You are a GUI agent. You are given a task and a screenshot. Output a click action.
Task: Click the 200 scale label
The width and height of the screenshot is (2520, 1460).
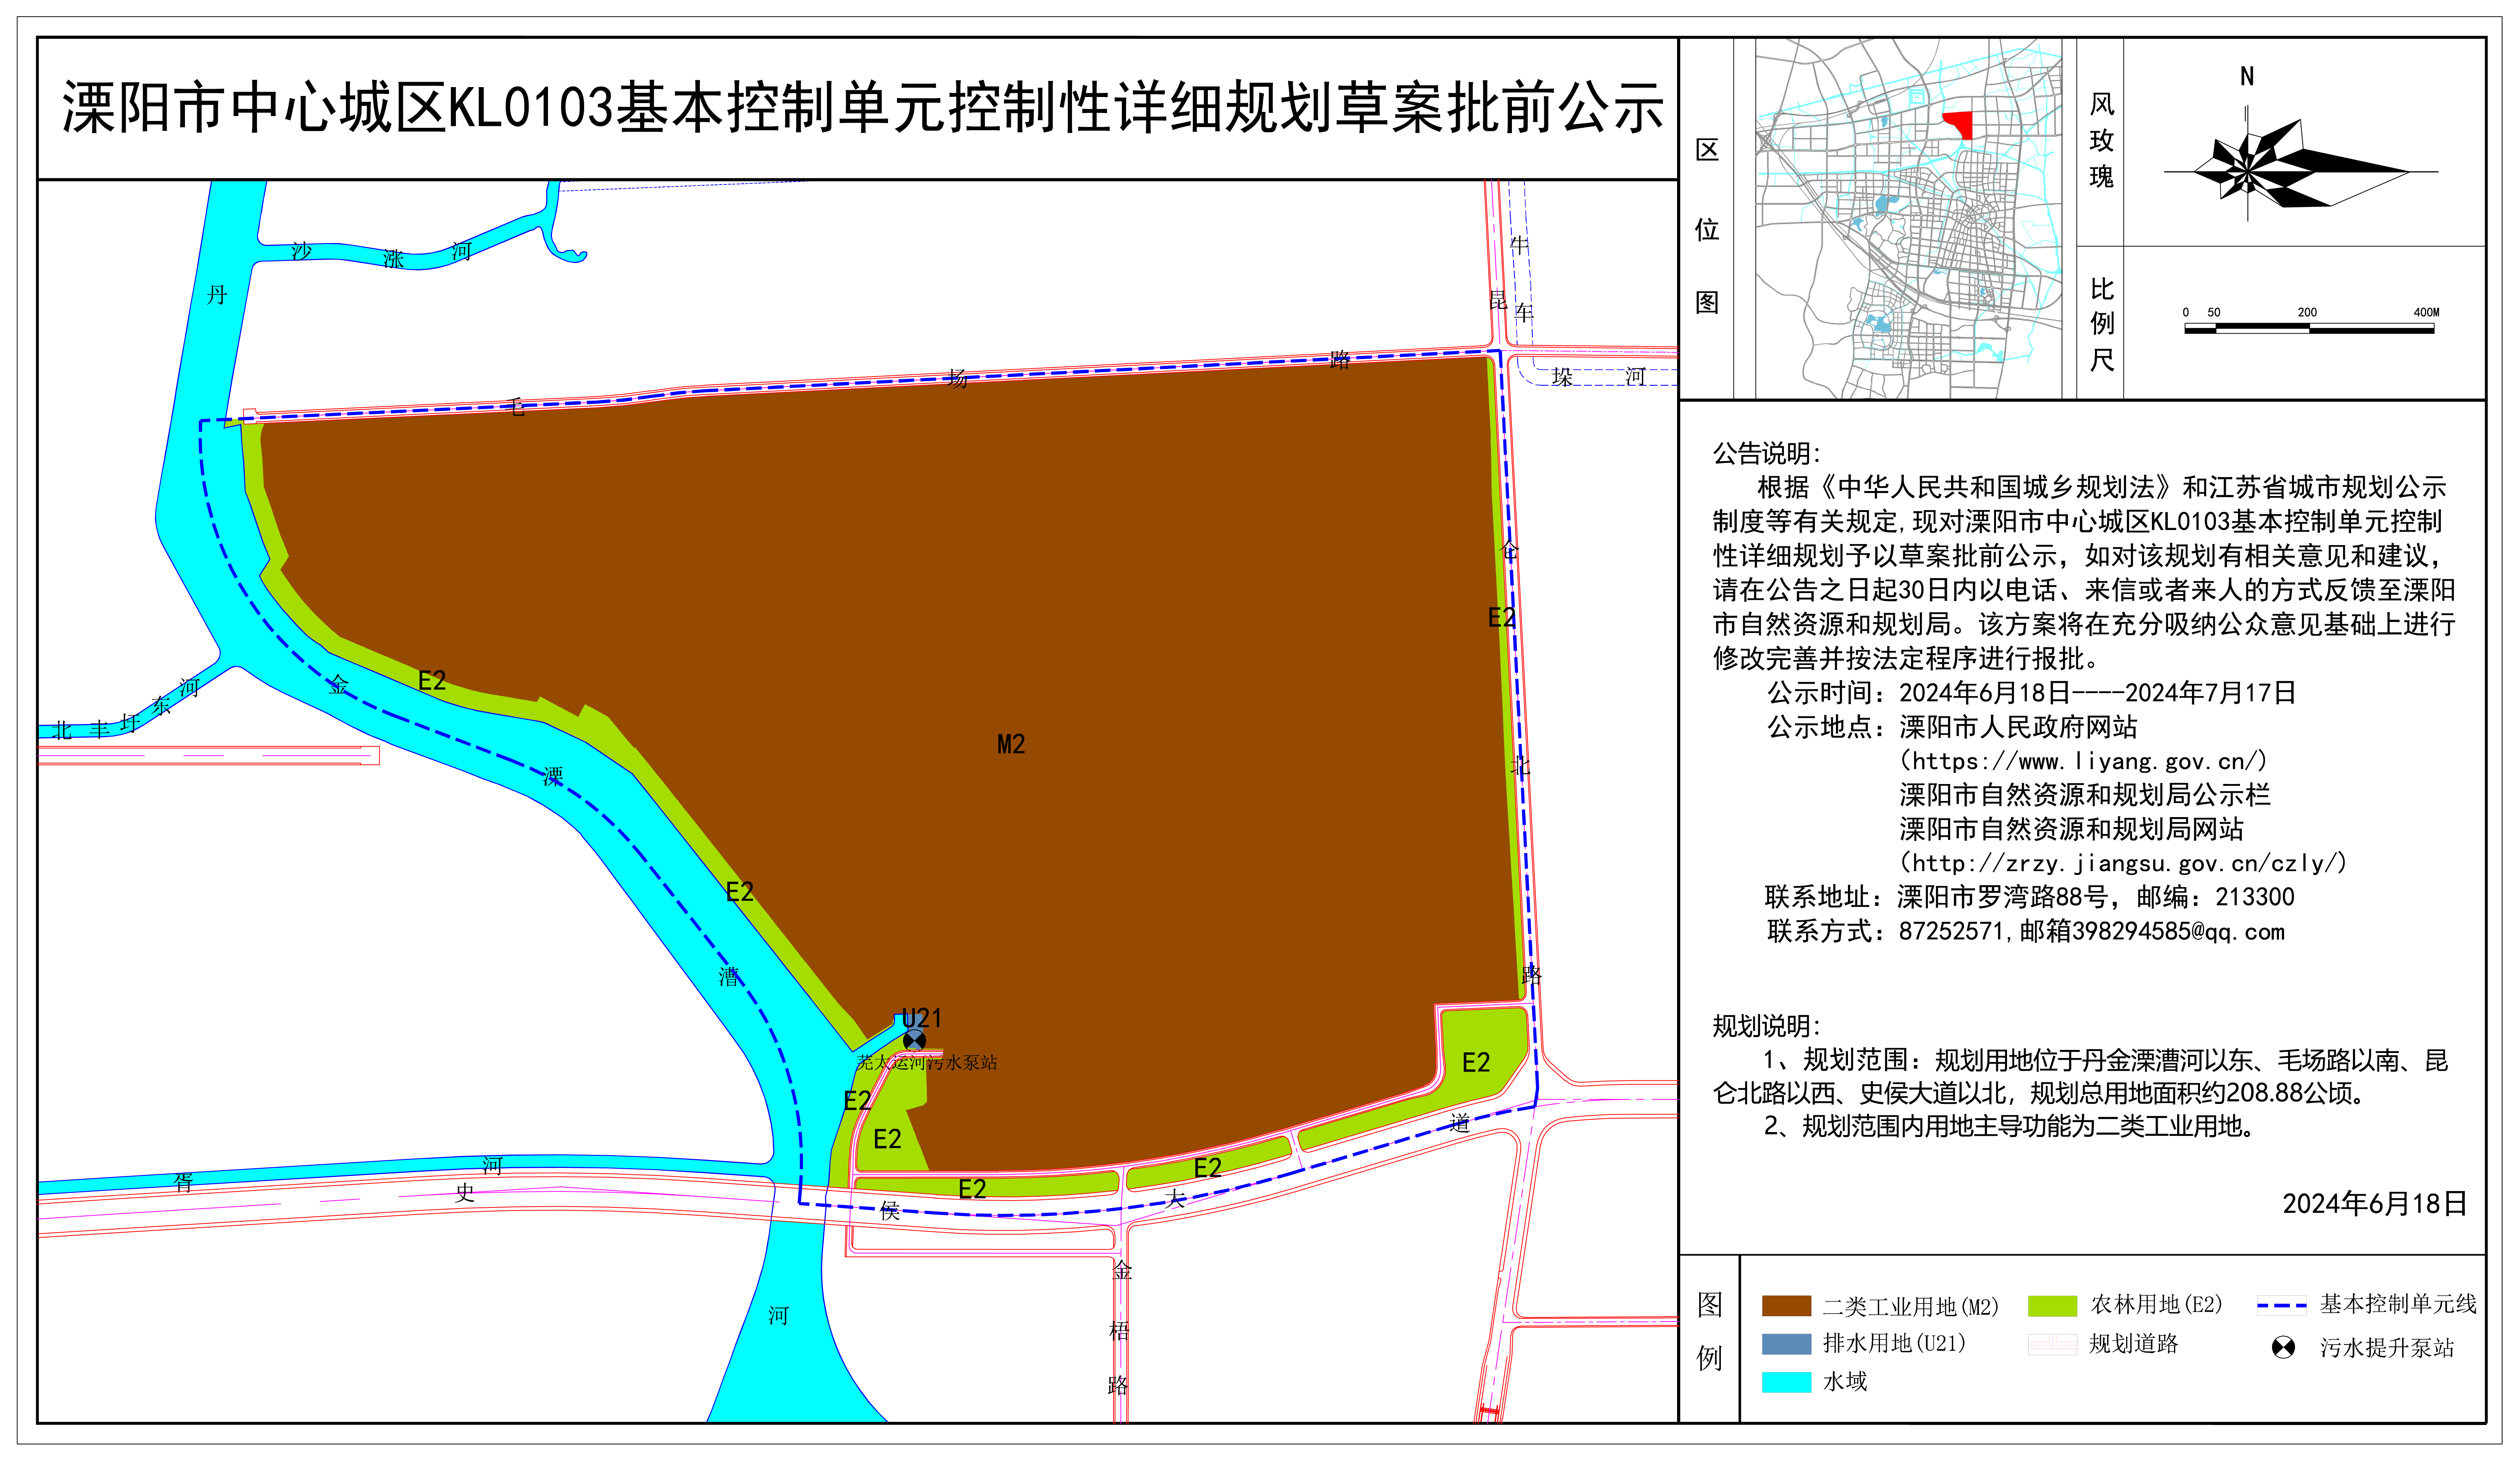[2307, 312]
